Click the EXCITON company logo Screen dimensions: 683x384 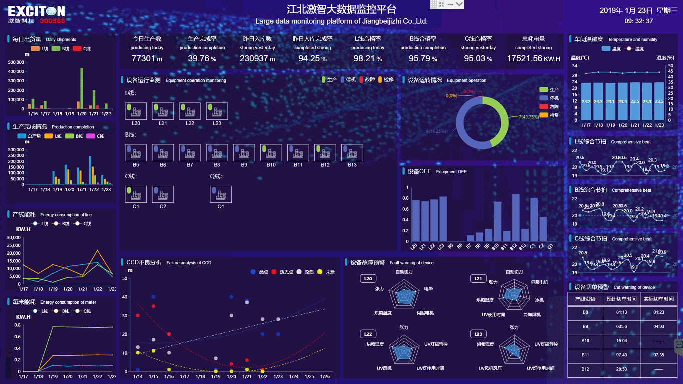pyautogui.click(x=36, y=14)
